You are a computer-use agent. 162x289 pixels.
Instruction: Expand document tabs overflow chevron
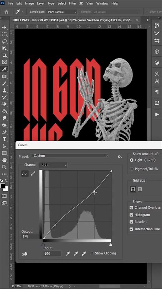pos(148,20)
